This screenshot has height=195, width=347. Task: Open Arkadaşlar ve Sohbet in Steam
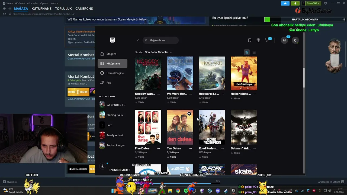[x=331, y=182]
